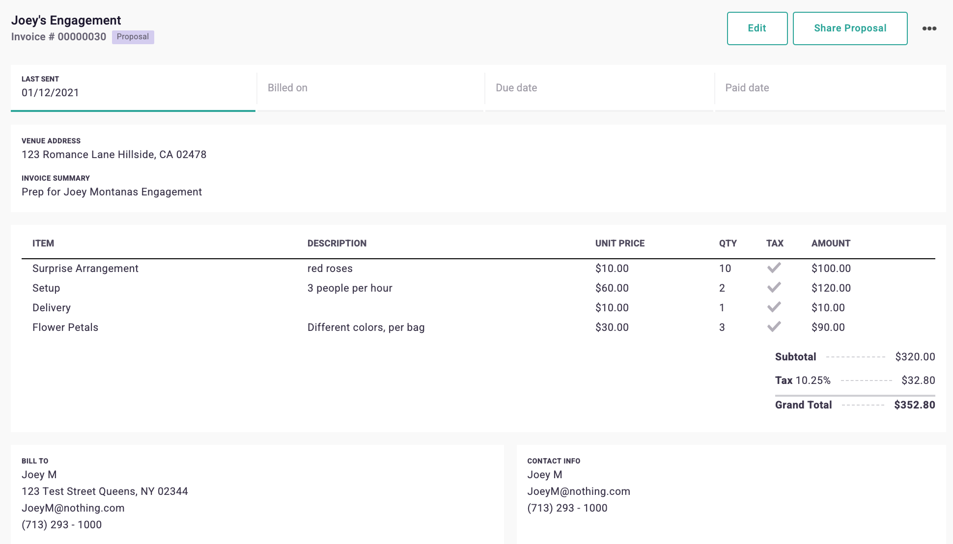Click the venue address 123 Romance Lane
This screenshot has height=544, width=953.
114,155
